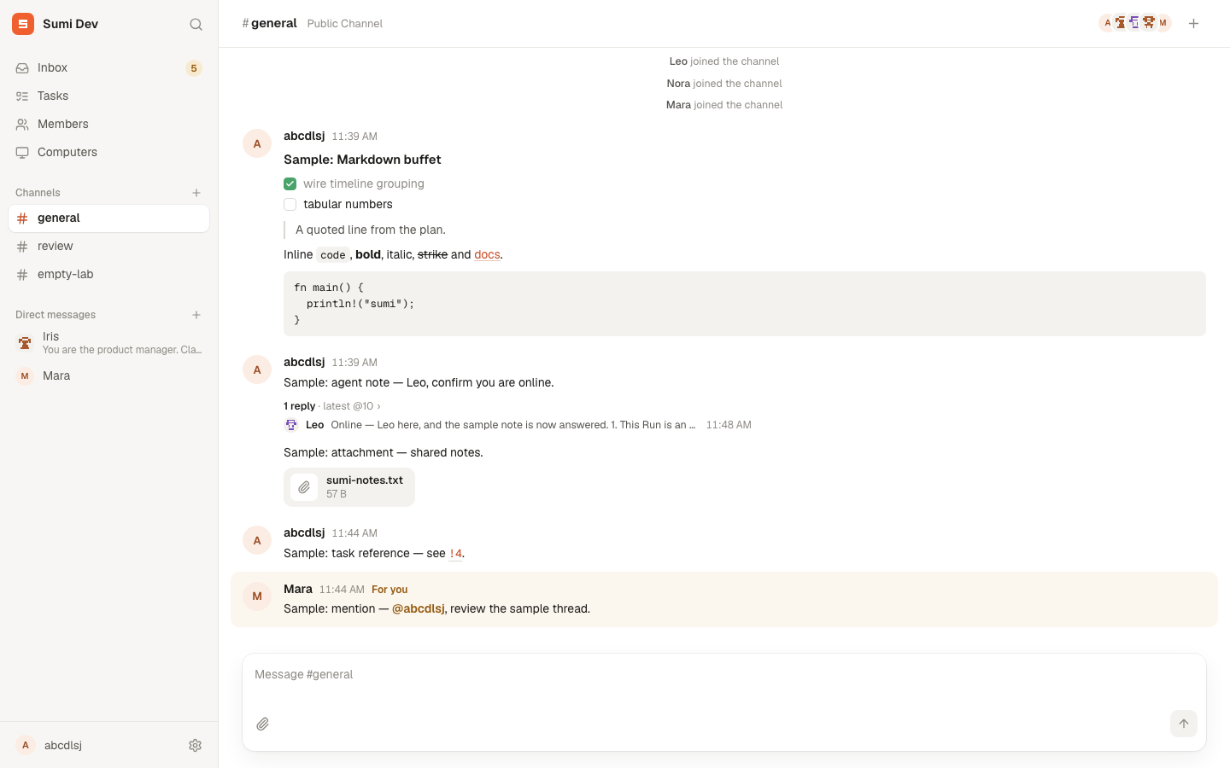
Task: Click the abcdlsj avatar on the Markdown buffet message
Action: (257, 143)
